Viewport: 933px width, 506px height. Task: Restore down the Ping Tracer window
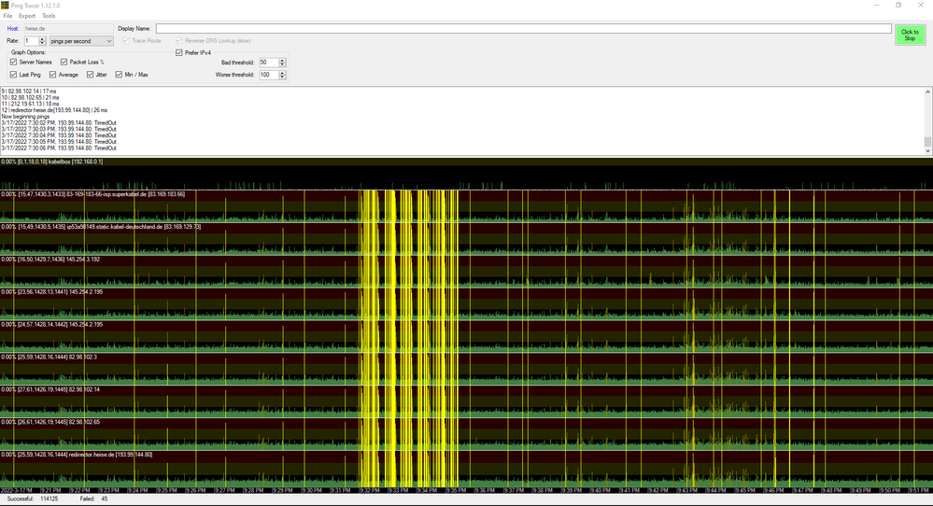coord(898,6)
